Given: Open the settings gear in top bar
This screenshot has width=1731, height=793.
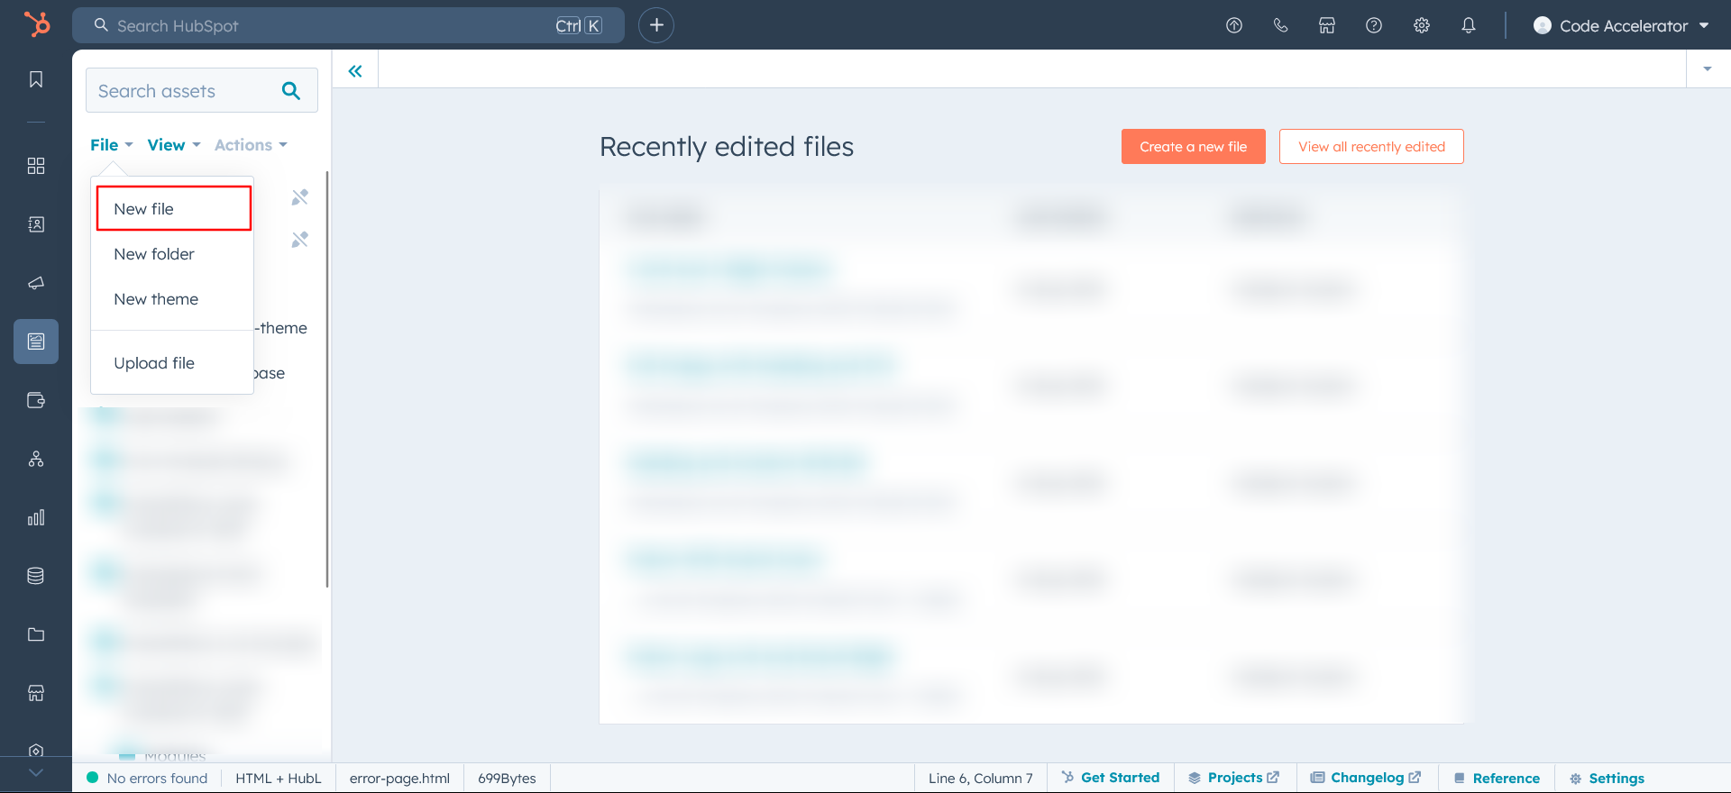Looking at the screenshot, I should [x=1422, y=25].
